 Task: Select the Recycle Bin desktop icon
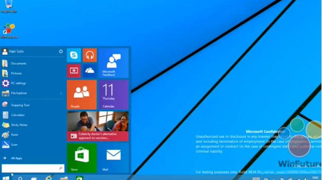point(9,7)
